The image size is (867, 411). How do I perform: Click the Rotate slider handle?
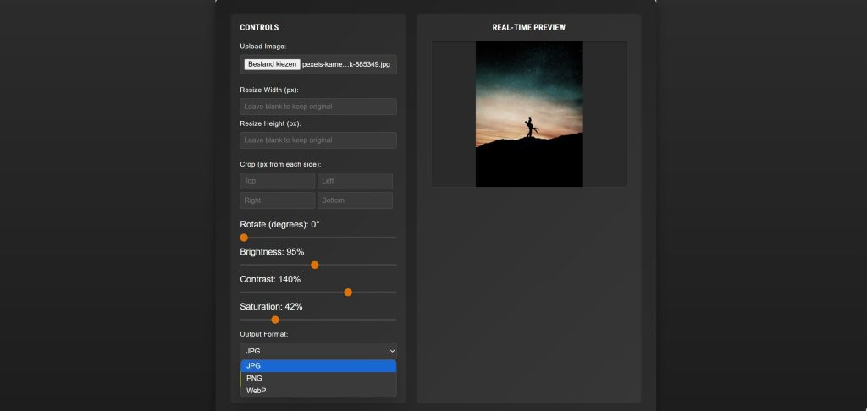(244, 238)
